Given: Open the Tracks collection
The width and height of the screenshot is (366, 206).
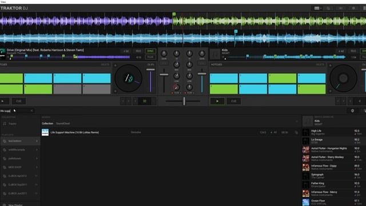Looking at the screenshot, I should (13, 124).
